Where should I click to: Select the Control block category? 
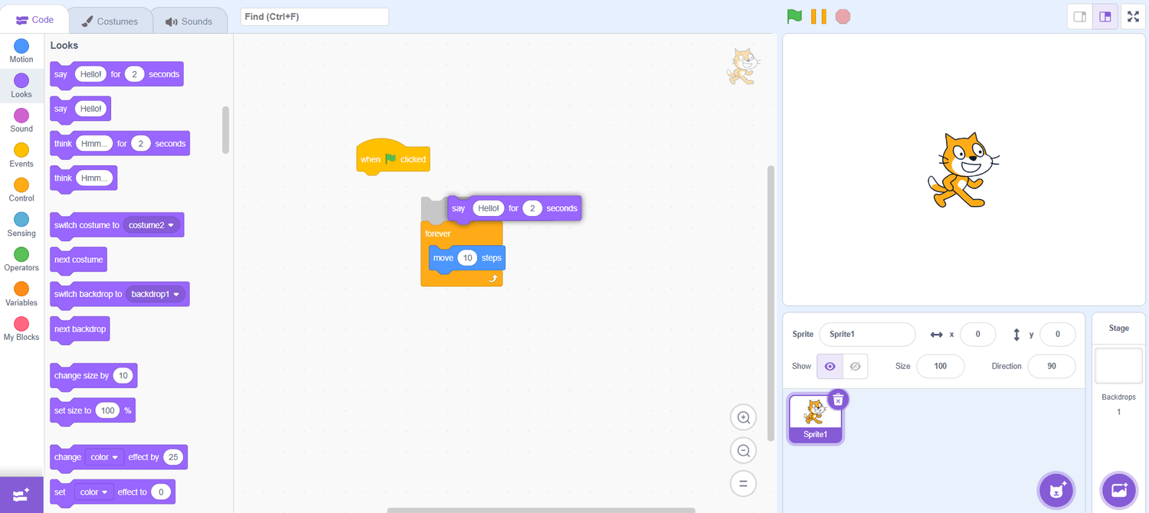point(21,190)
